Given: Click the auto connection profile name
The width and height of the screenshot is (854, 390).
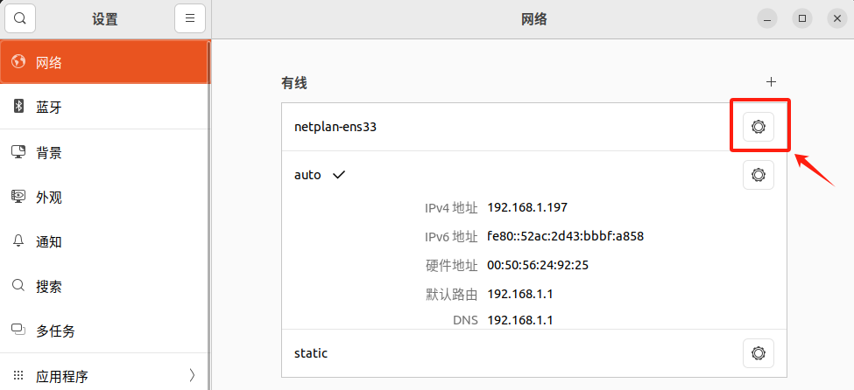Looking at the screenshot, I should [307, 175].
